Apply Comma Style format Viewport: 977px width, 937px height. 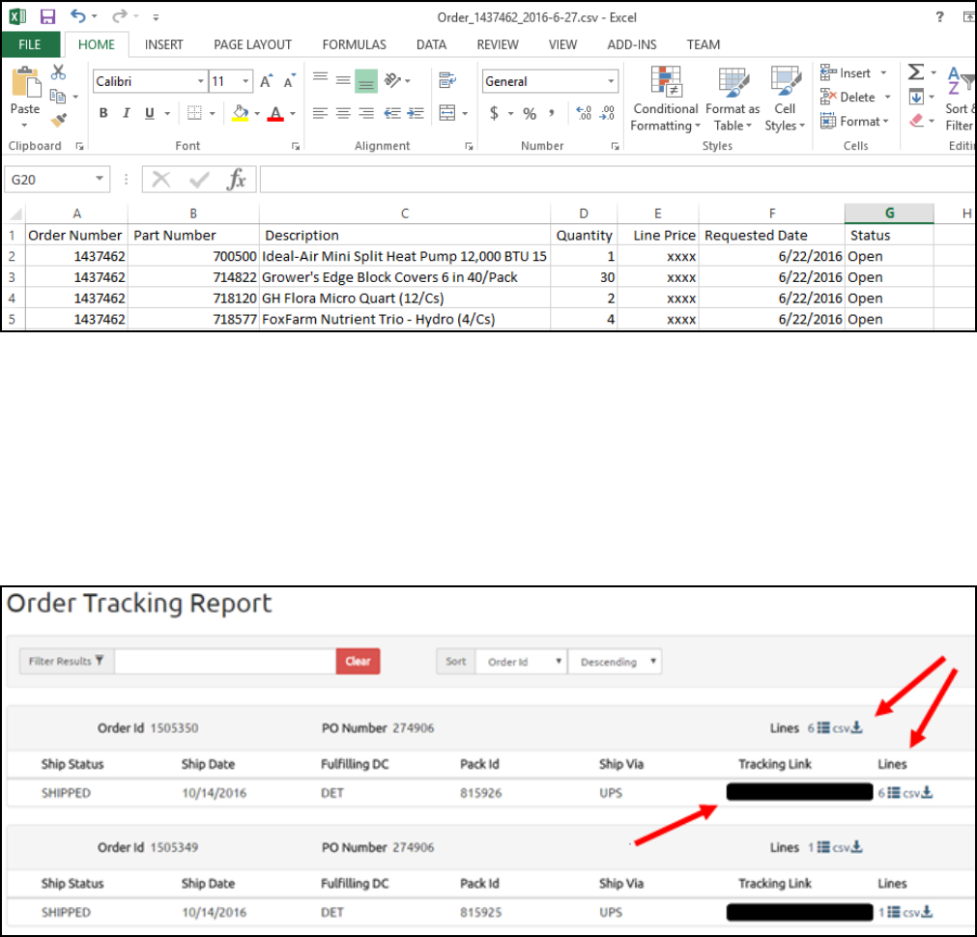tap(552, 113)
